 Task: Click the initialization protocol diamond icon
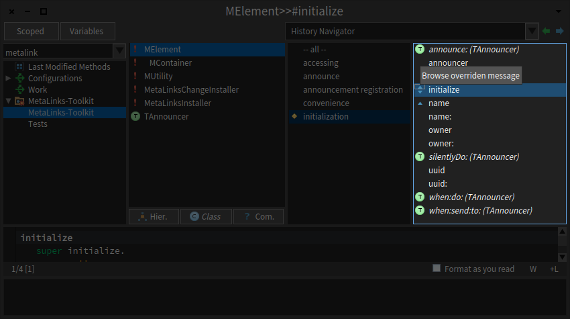click(x=294, y=116)
